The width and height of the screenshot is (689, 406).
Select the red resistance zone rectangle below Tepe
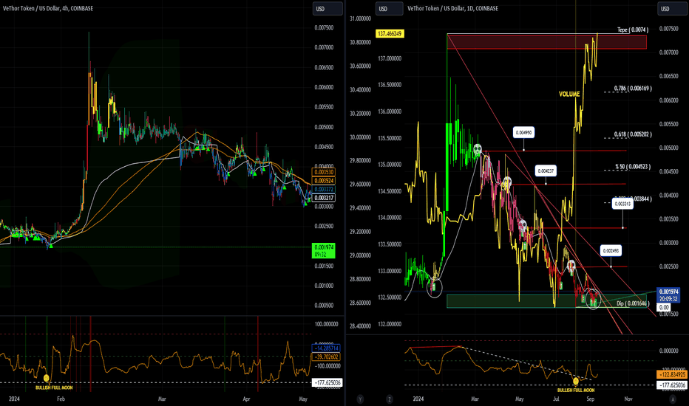click(546, 41)
